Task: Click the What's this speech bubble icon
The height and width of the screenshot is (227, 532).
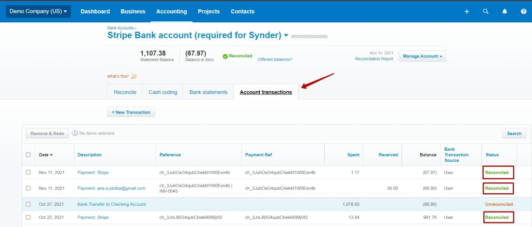Action: click(134, 77)
